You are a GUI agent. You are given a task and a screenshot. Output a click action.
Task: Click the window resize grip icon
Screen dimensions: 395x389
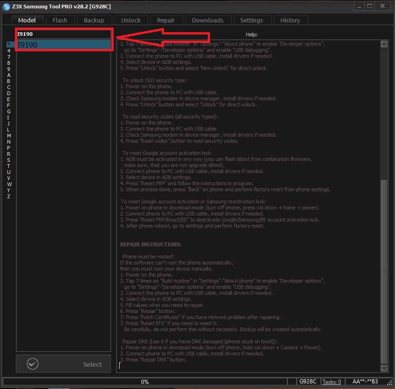coord(389,382)
